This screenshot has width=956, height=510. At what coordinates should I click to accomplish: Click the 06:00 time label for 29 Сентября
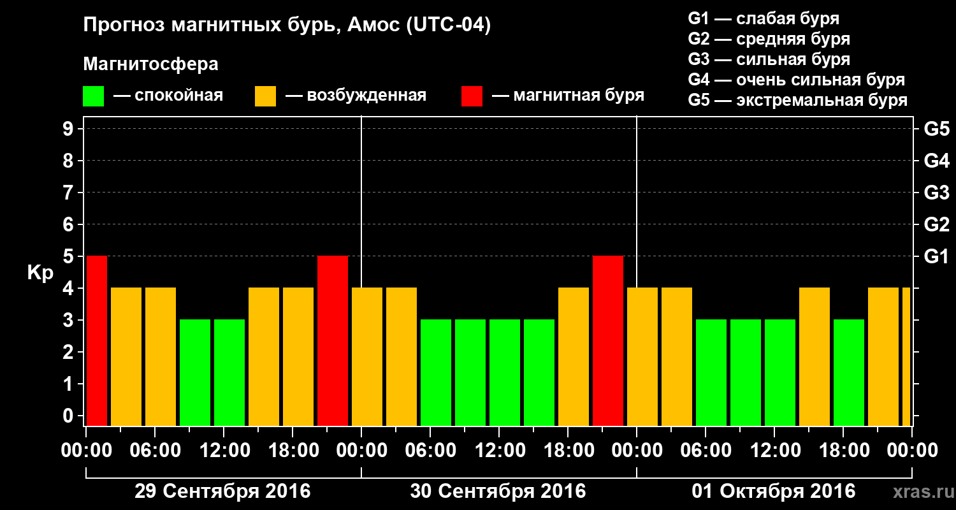tap(155, 451)
